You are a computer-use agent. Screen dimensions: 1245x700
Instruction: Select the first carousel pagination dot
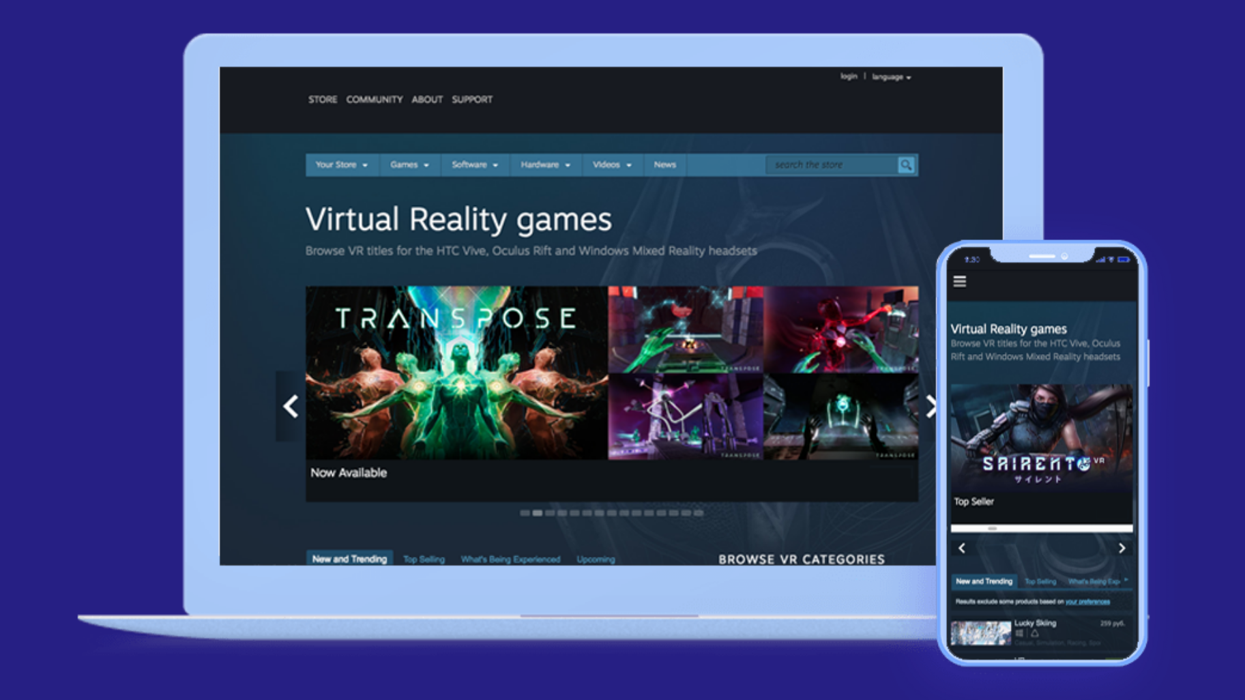click(525, 513)
